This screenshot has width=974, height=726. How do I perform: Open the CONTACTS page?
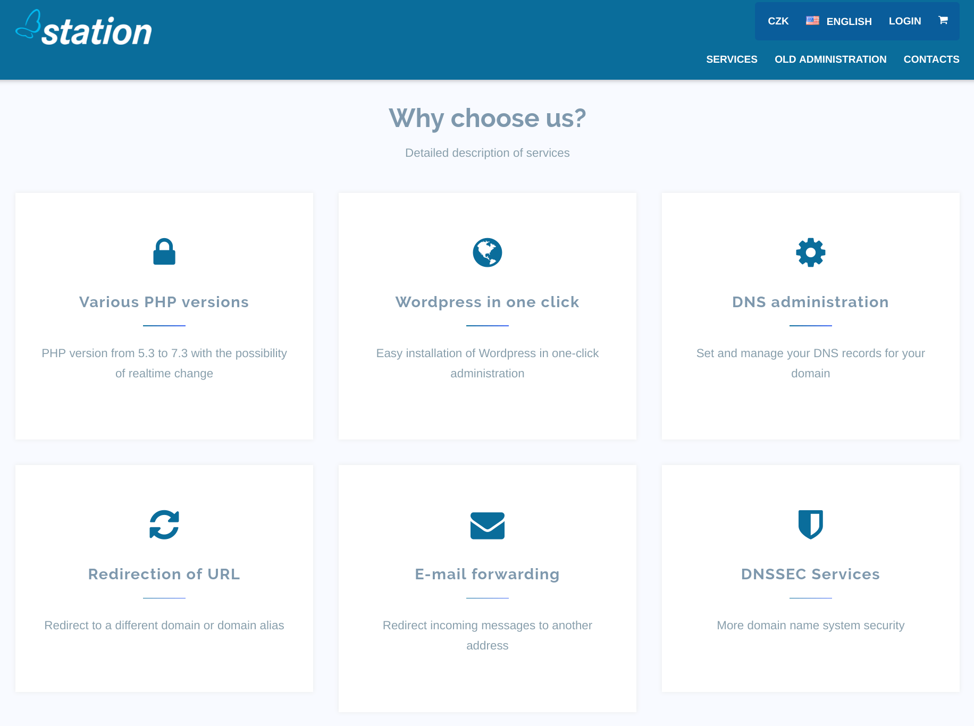(x=931, y=60)
